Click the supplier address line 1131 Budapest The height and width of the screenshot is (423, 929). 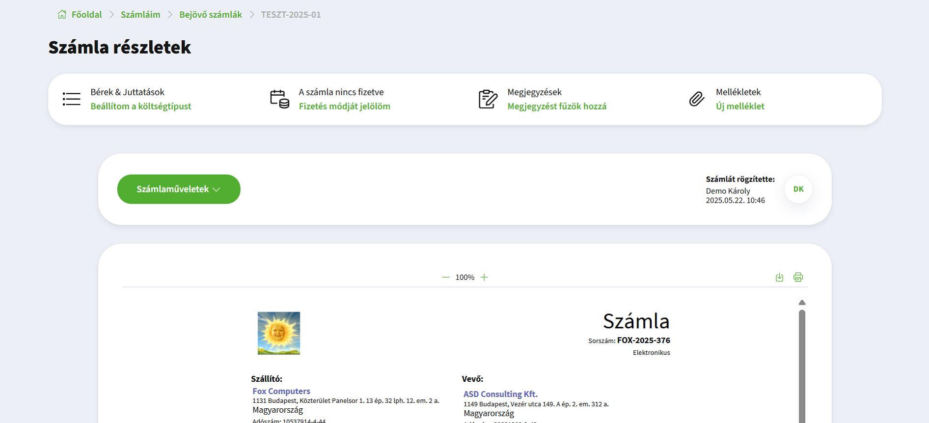coord(346,400)
